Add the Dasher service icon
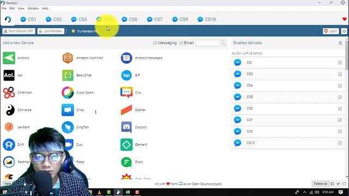 (x=127, y=110)
